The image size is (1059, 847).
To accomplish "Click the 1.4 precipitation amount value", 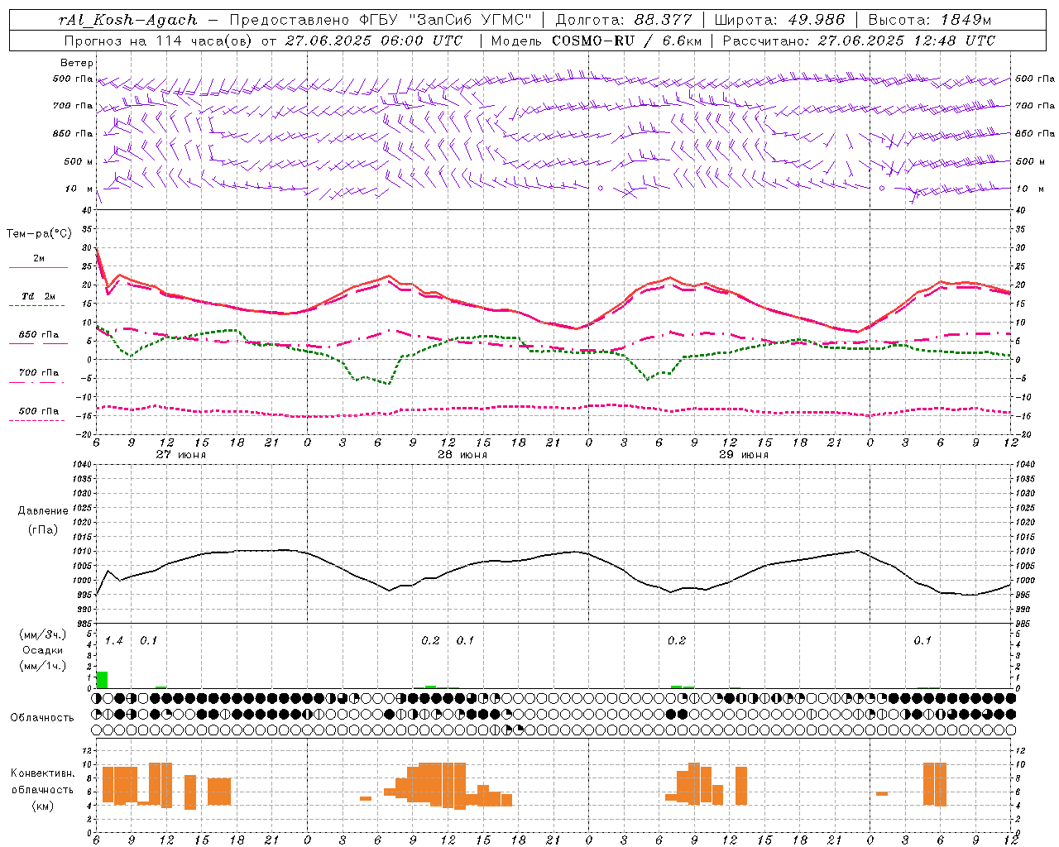I will pyautogui.click(x=113, y=641).
